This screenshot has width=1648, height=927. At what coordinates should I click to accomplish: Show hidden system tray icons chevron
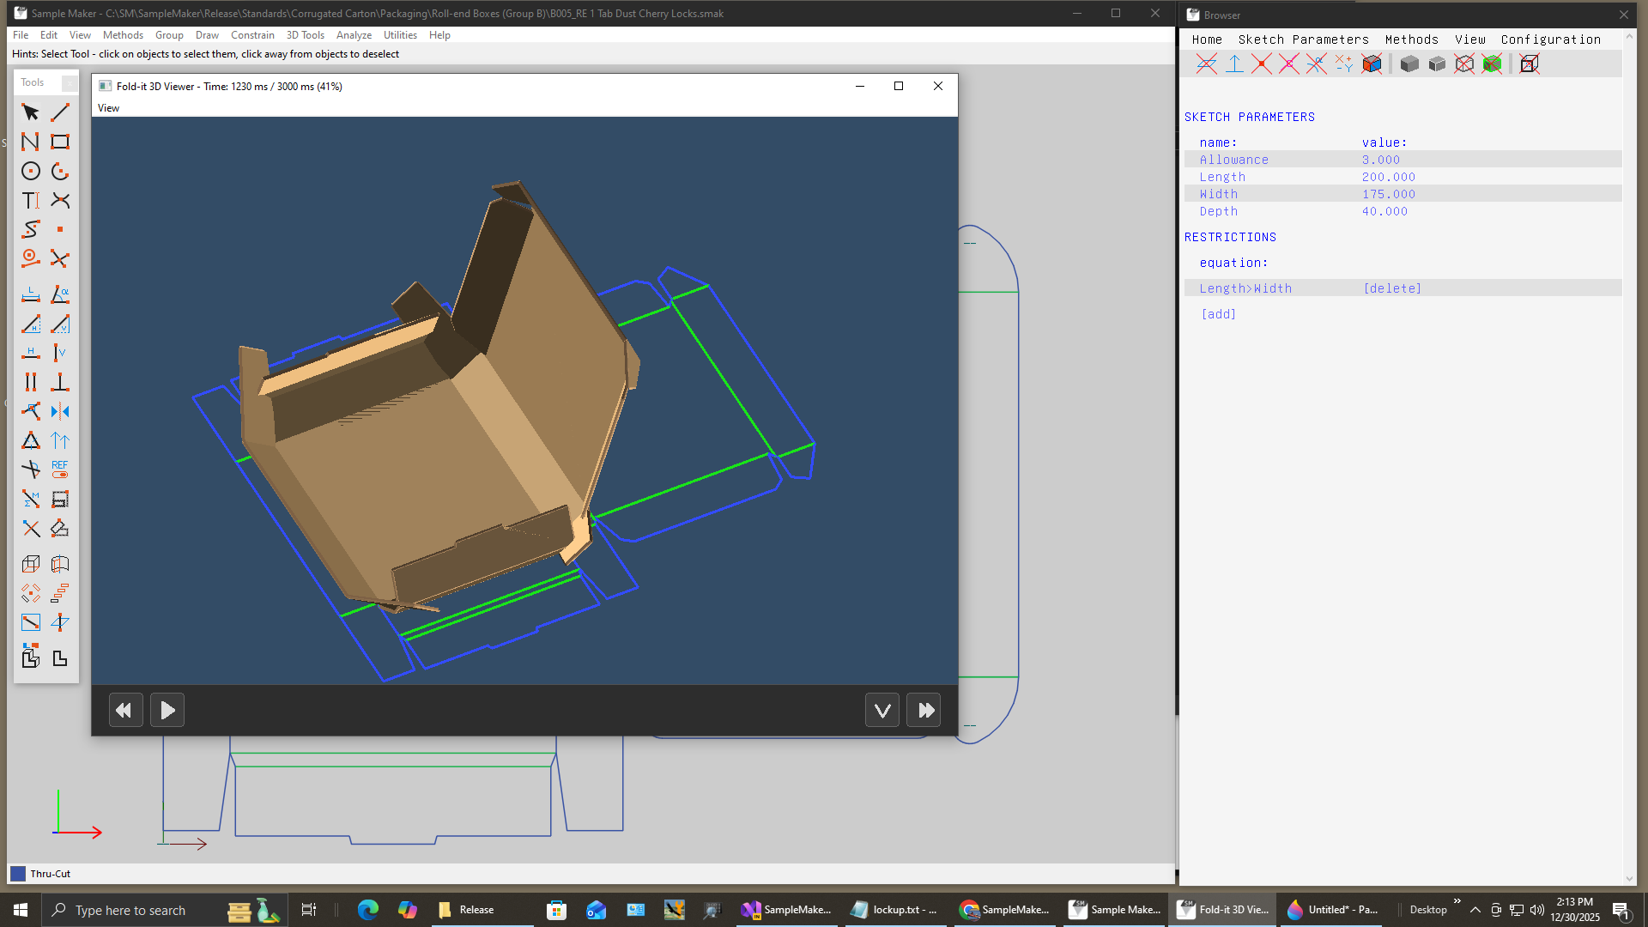1475,910
